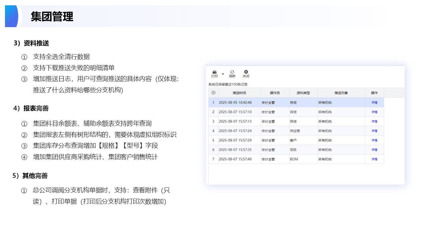Open 详情 for the 10:42:48 record
The width and height of the screenshot is (424, 238).
(374, 102)
